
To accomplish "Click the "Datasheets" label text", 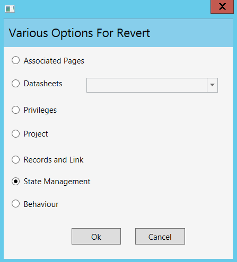I will [x=43, y=84].
